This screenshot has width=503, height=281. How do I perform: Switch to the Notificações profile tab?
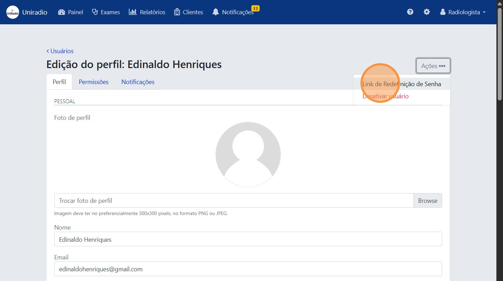138,82
